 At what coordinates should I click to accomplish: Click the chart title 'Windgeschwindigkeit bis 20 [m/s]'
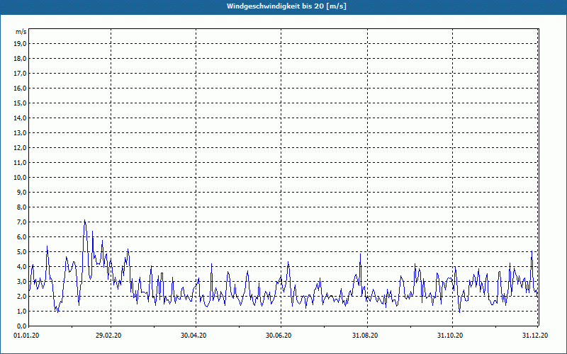(x=286, y=6)
